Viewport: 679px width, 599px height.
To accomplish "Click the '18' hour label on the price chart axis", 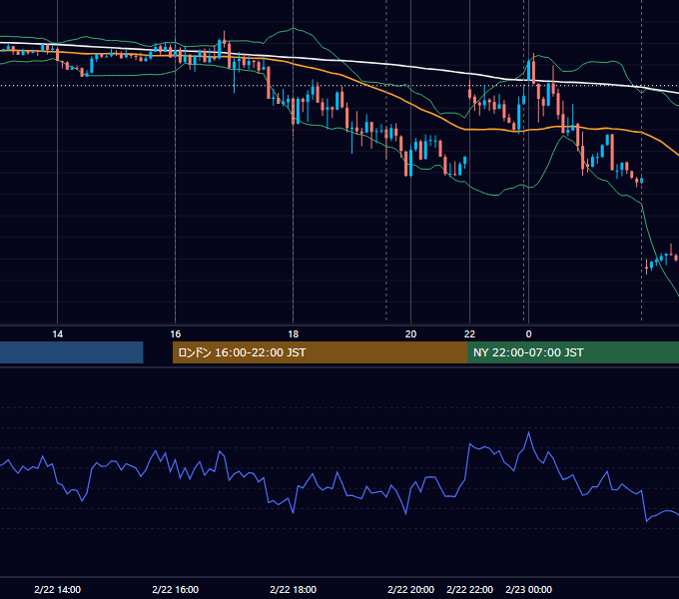I will (x=294, y=334).
